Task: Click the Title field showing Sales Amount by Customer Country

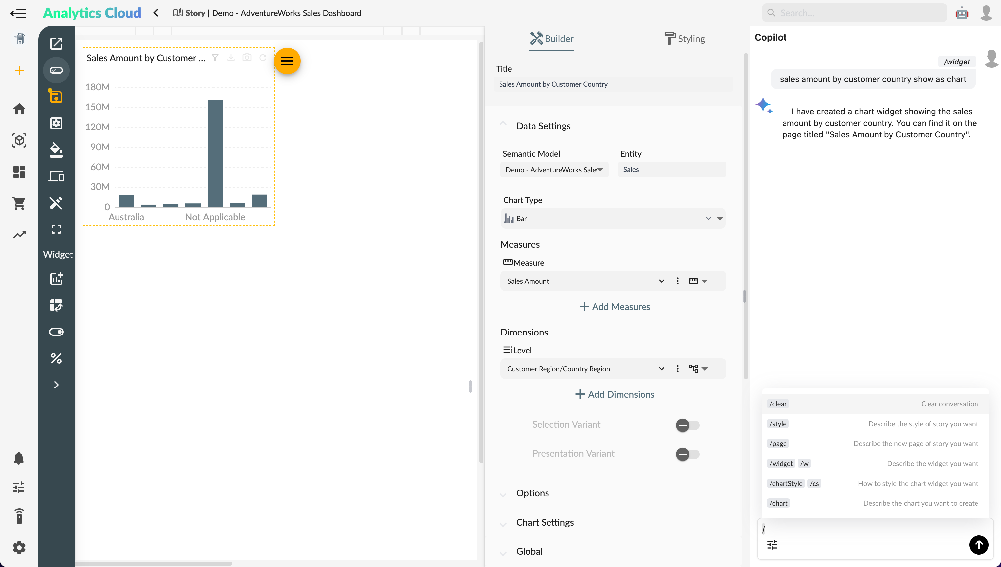Action: [613, 84]
